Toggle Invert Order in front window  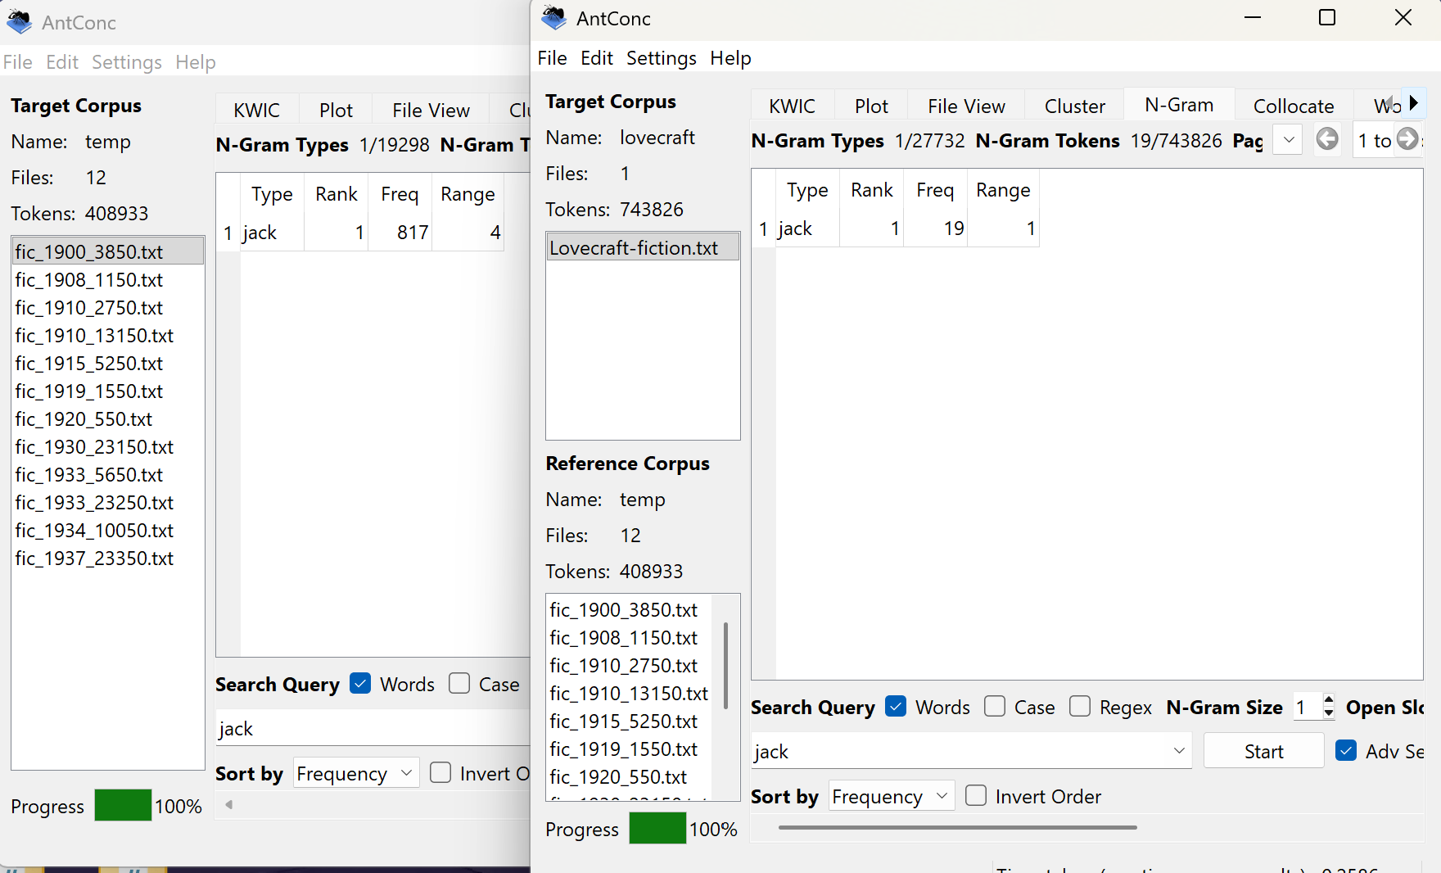coord(976,796)
